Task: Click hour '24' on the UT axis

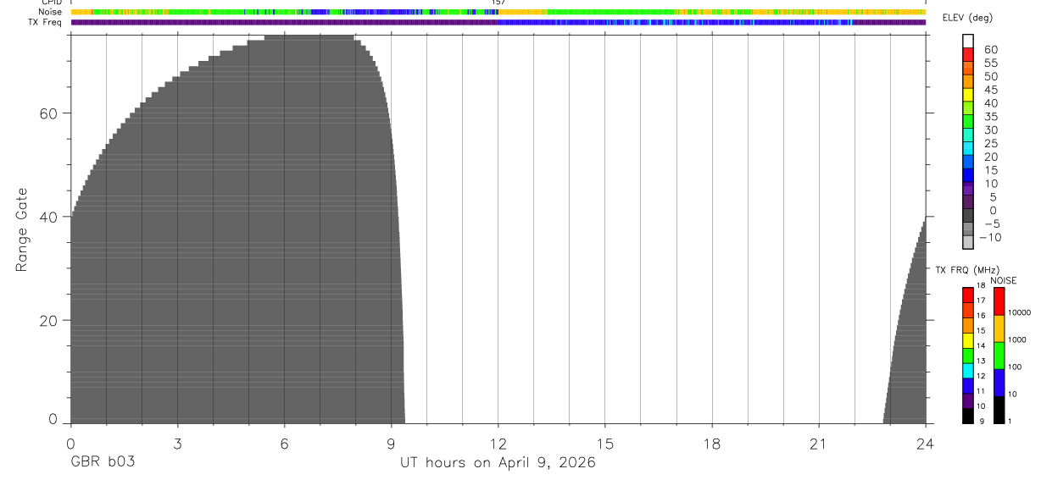Action: pyautogui.click(x=926, y=444)
